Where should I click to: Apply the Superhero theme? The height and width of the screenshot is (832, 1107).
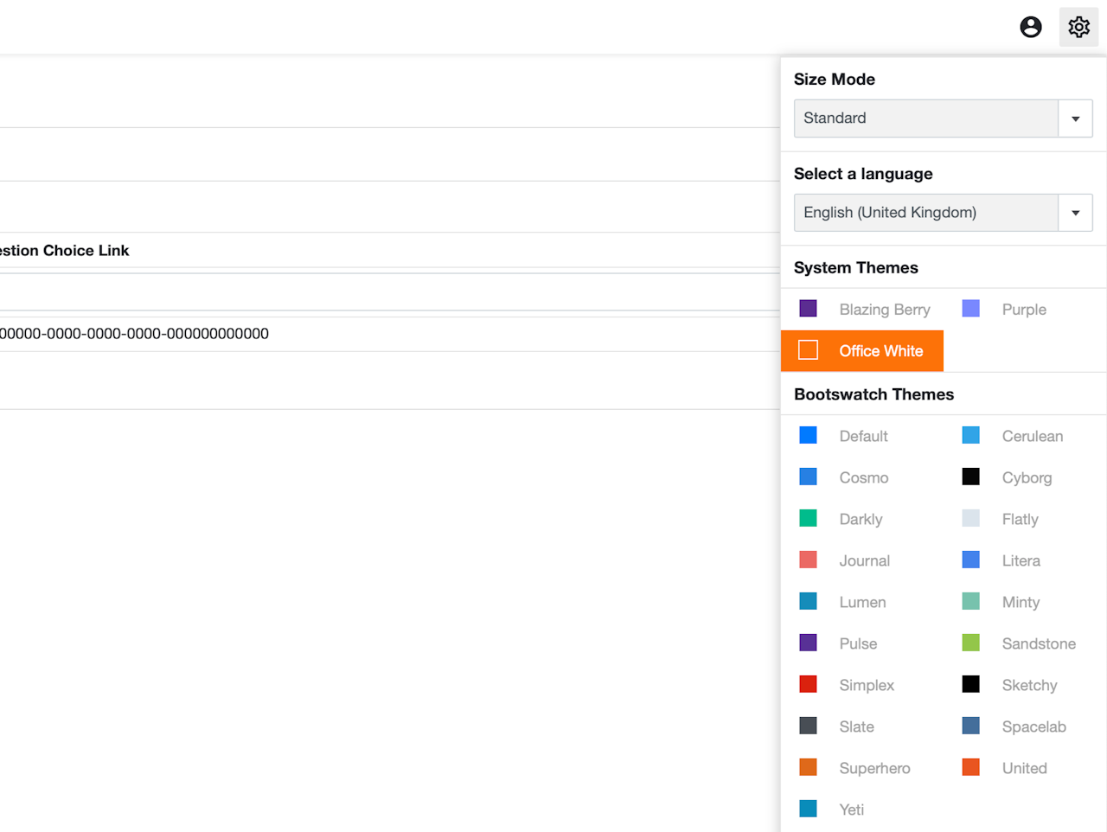pos(874,768)
